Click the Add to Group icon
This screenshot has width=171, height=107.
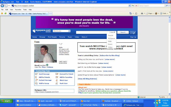tap(36, 83)
